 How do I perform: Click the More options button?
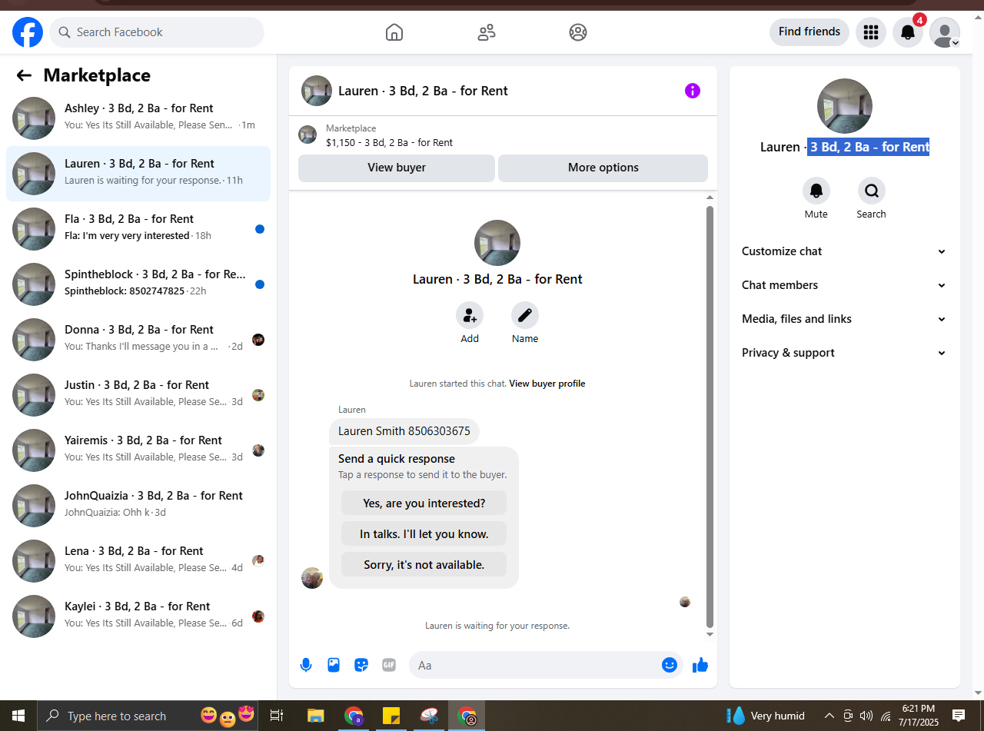pos(603,168)
